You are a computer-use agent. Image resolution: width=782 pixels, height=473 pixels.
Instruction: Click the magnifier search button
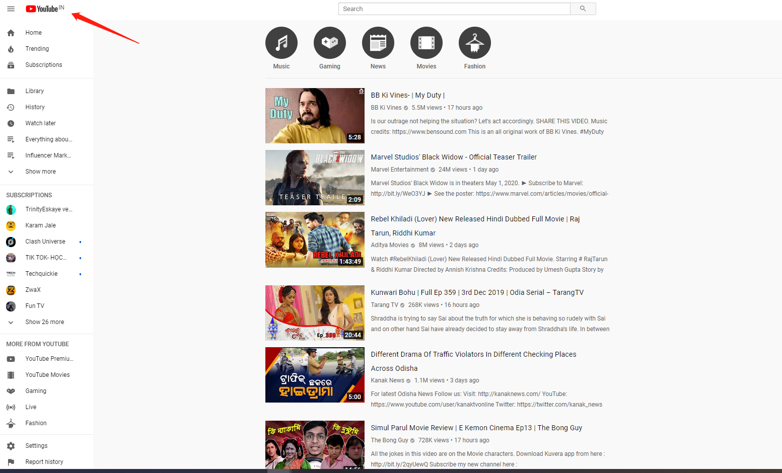pyautogui.click(x=583, y=9)
